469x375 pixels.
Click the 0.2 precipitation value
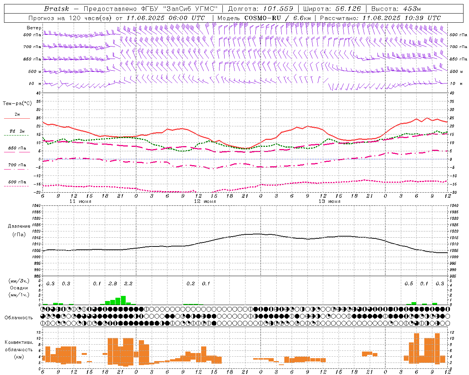pos(191,284)
